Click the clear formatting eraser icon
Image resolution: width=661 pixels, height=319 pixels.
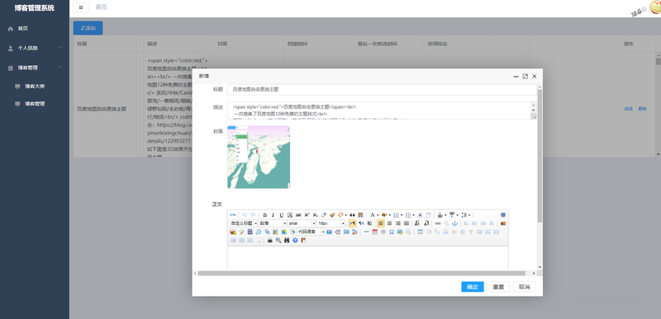[x=324, y=215]
